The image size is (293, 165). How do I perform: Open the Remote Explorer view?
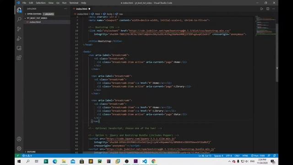tap(19, 48)
